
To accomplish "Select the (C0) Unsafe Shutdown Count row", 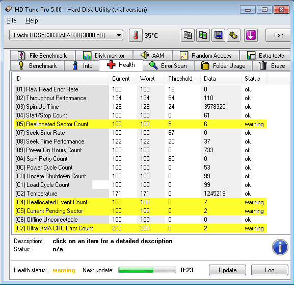I will click(141, 176).
